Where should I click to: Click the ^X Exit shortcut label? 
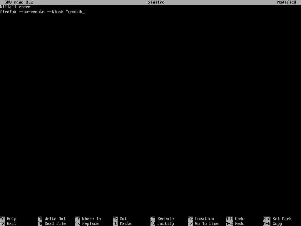point(8,224)
